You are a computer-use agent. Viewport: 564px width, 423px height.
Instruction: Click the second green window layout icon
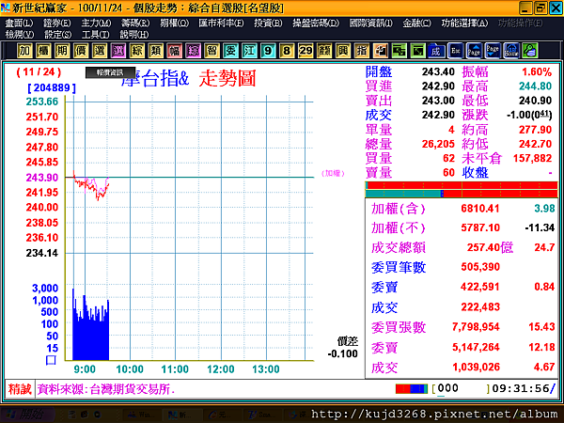click(x=417, y=51)
